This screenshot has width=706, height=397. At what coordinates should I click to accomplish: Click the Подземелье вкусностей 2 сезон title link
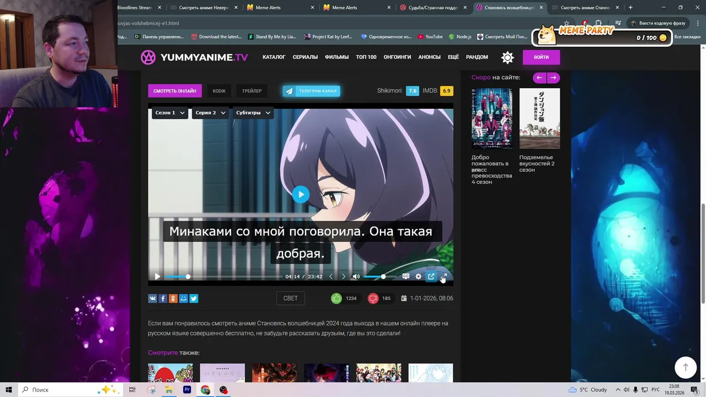coord(538,164)
